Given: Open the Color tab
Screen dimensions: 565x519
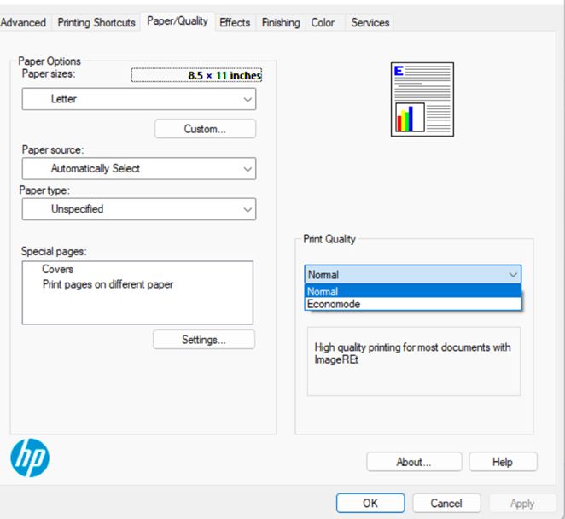Looking at the screenshot, I should click(323, 23).
